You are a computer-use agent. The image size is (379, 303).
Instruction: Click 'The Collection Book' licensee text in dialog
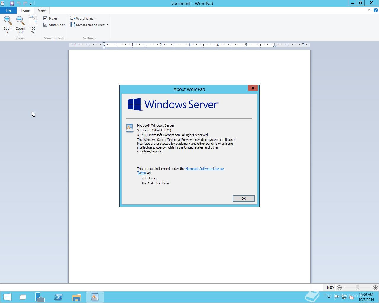tap(155, 183)
